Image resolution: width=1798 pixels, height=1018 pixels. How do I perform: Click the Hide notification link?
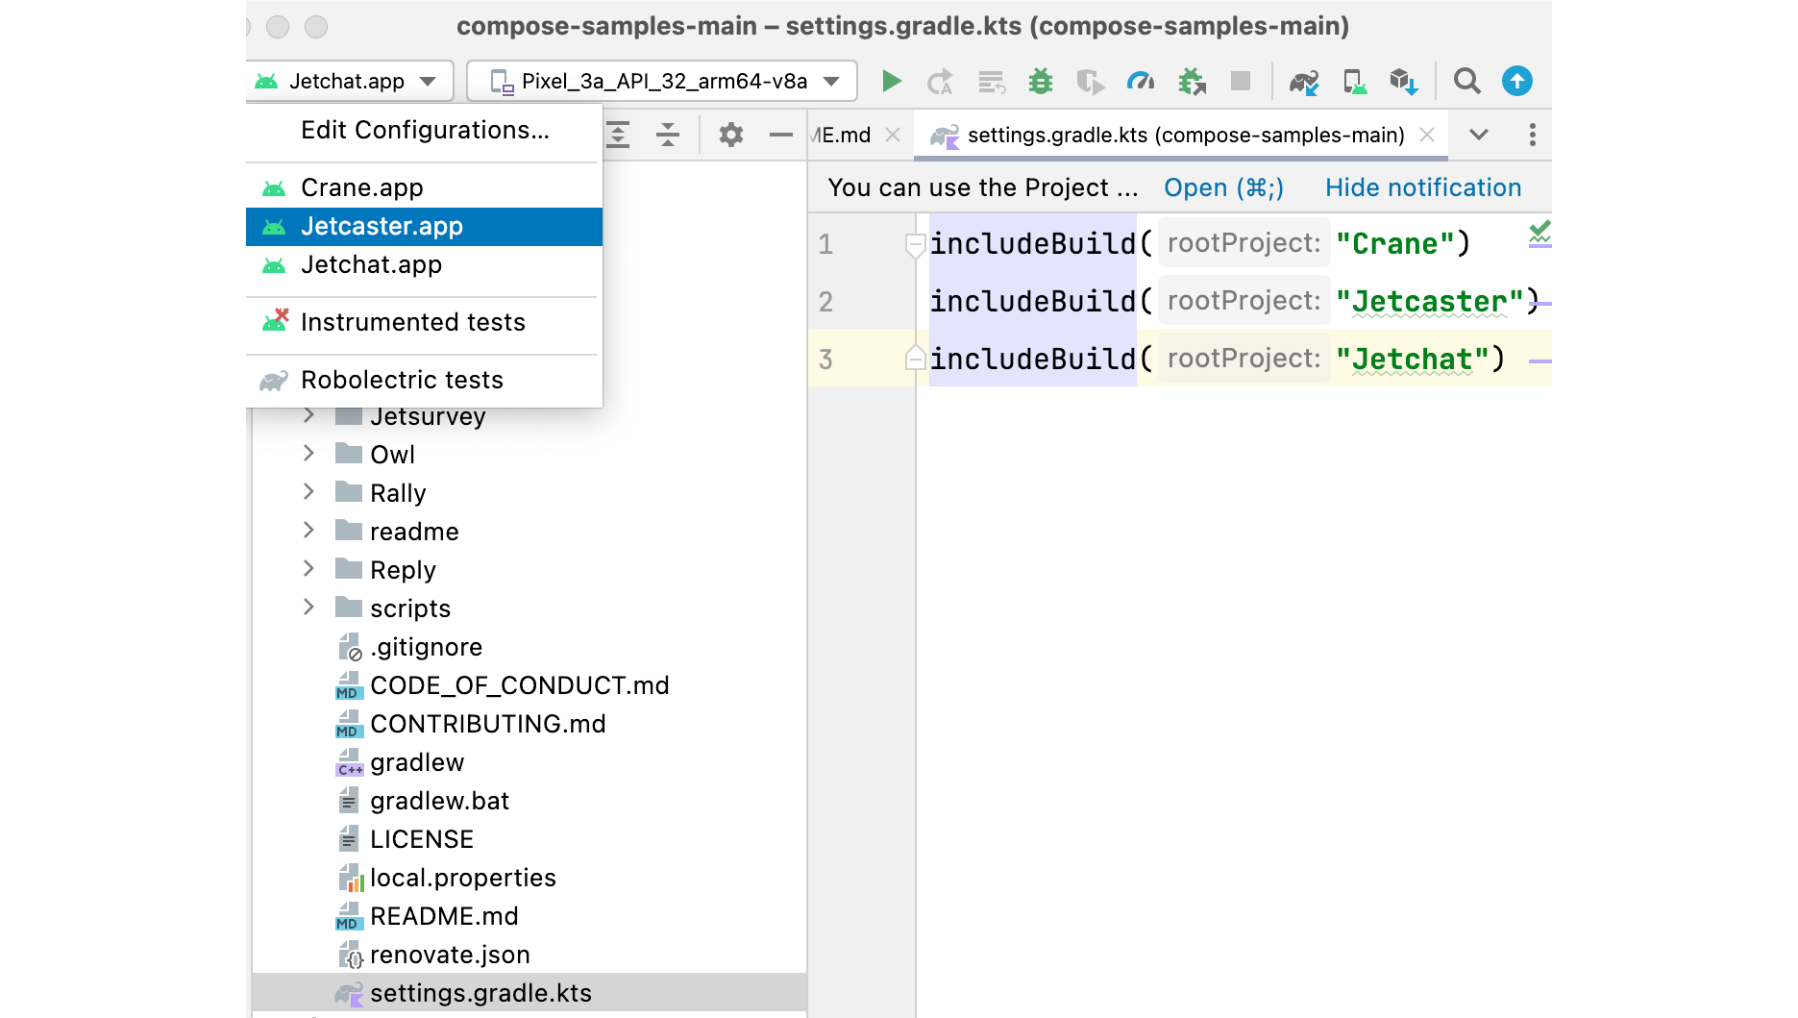click(x=1423, y=187)
